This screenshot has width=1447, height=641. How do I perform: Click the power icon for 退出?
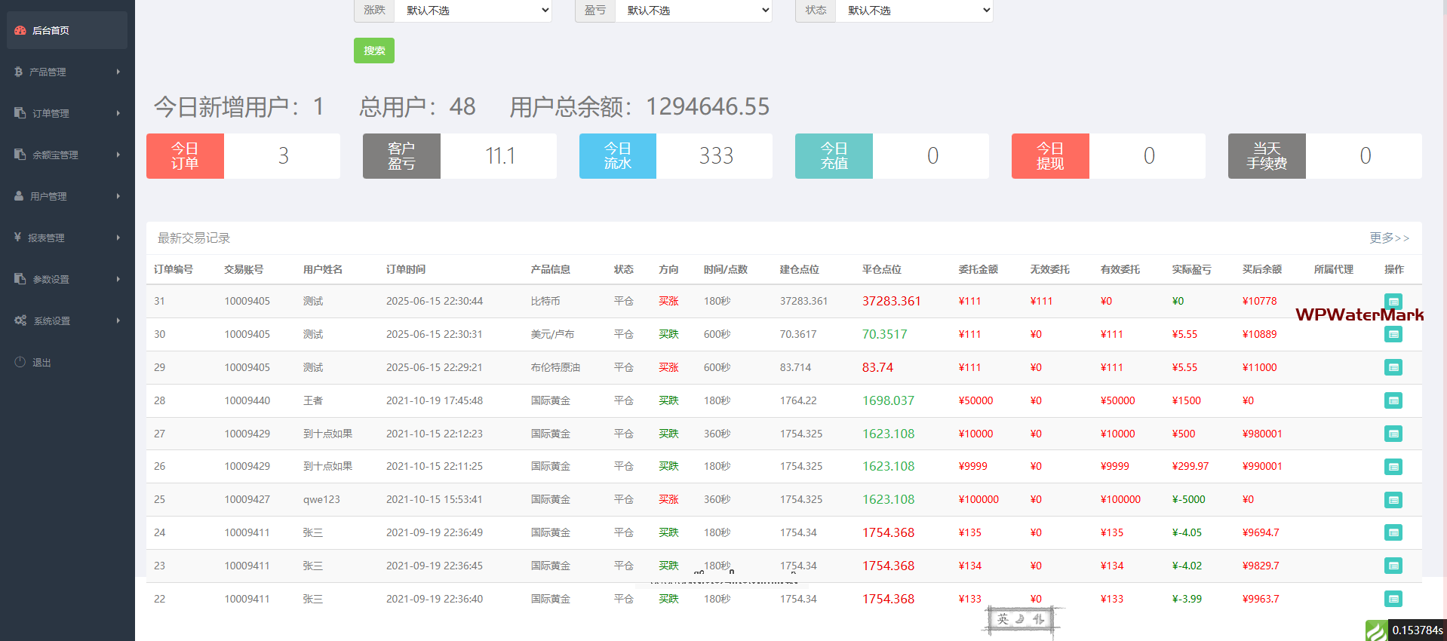coord(20,362)
